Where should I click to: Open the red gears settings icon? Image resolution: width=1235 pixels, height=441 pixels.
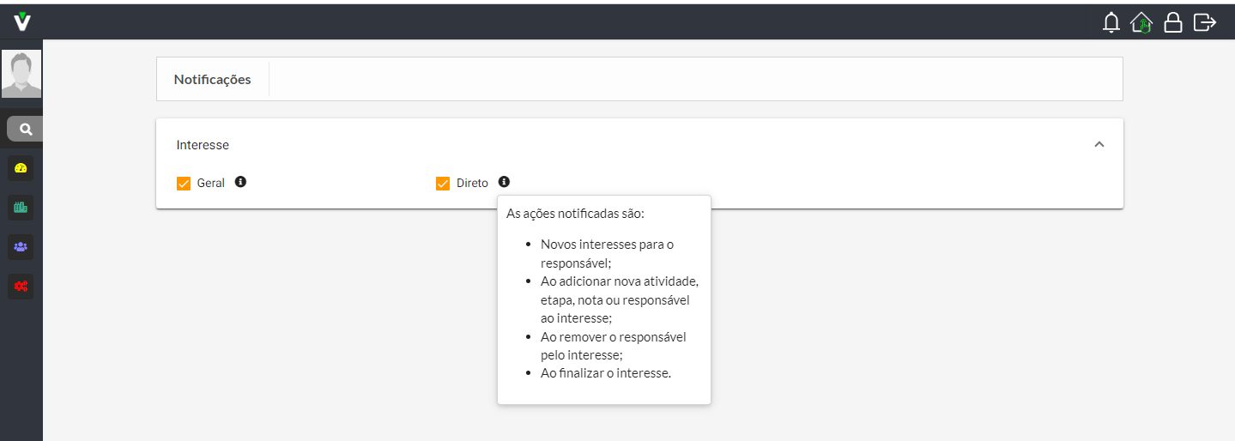pyautogui.click(x=21, y=286)
